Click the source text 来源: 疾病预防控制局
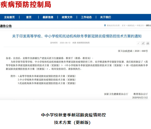 click(x=81, y=43)
